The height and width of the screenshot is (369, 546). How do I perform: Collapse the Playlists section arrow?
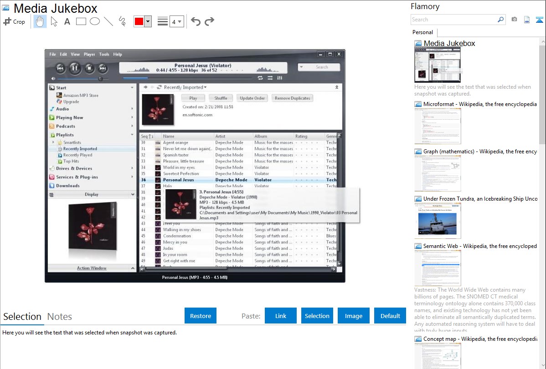[132, 135]
